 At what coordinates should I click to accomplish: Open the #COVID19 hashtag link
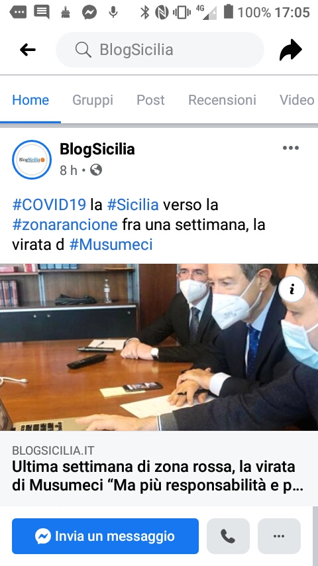[49, 205]
